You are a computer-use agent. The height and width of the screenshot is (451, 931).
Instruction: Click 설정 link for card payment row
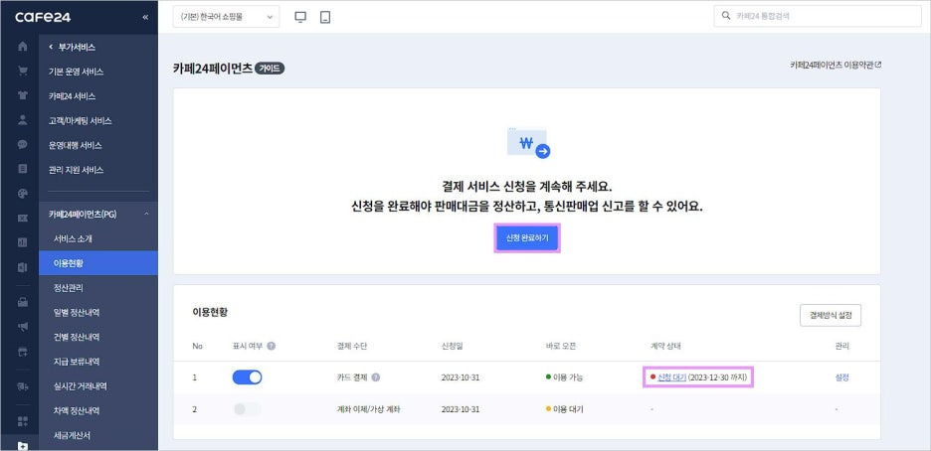(841, 376)
